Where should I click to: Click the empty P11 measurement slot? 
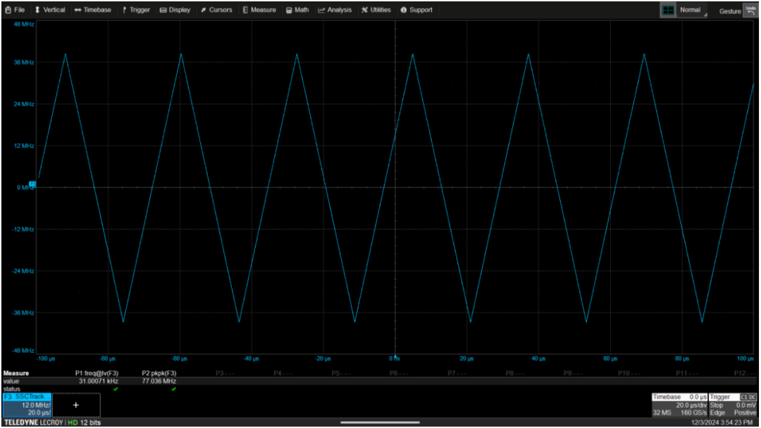pyautogui.click(x=688, y=373)
